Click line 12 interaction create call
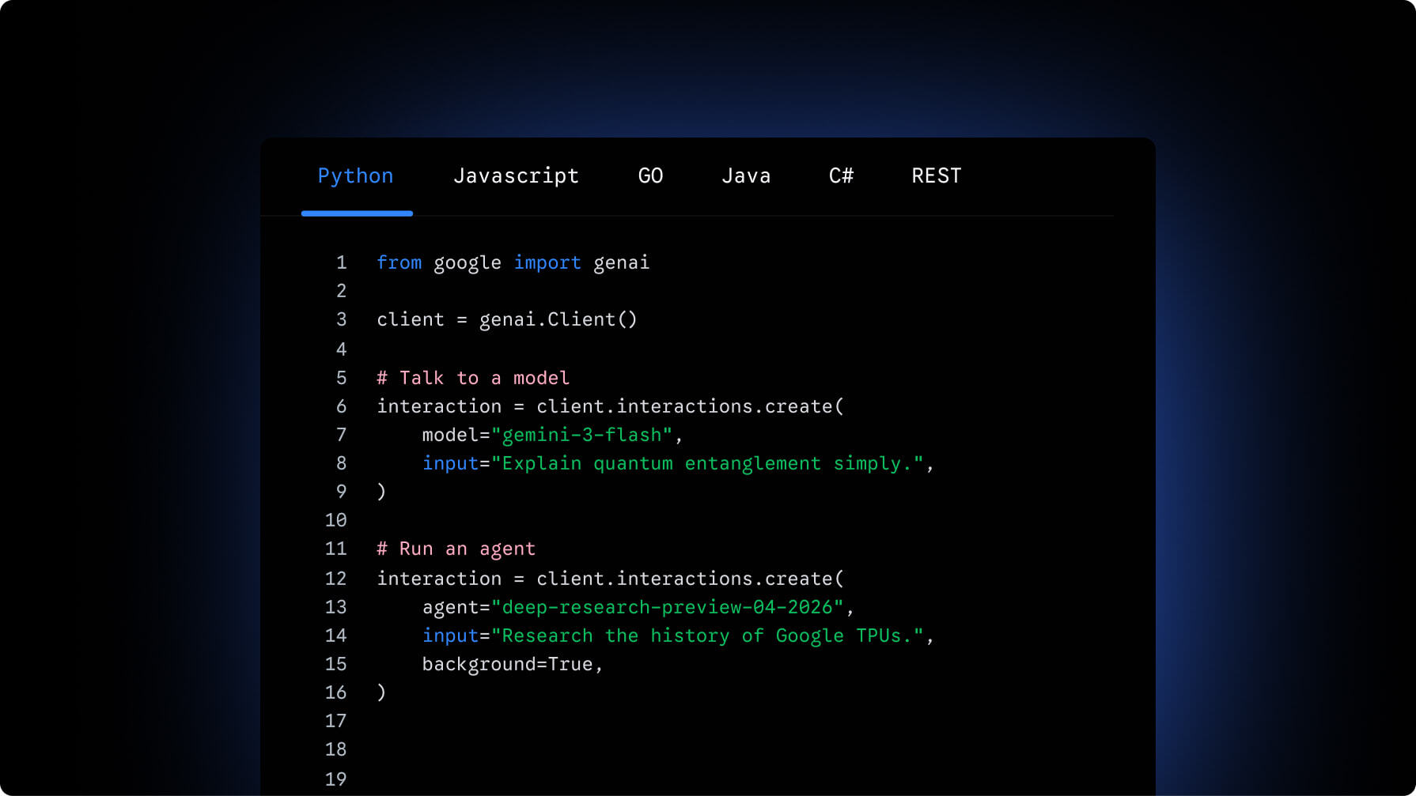The image size is (1416, 796). pyautogui.click(x=611, y=579)
